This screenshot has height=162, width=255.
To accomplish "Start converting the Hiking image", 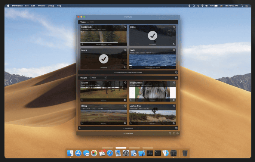I will 82,123.
